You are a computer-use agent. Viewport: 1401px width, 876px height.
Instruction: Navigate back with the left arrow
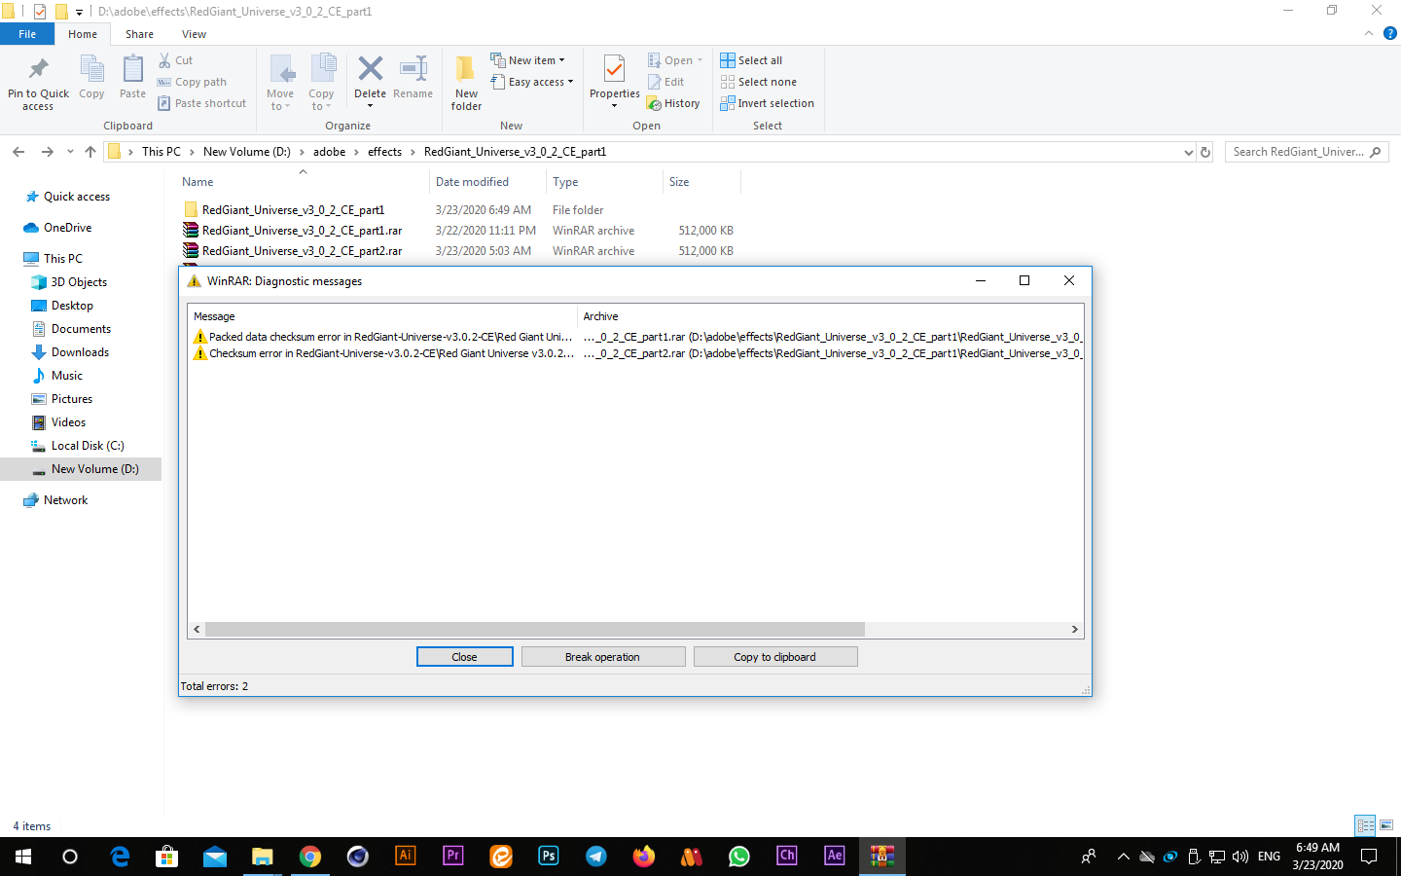[18, 152]
